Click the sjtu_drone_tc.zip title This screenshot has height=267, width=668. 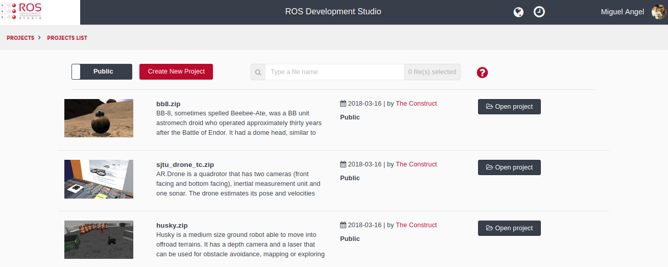pos(185,165)
